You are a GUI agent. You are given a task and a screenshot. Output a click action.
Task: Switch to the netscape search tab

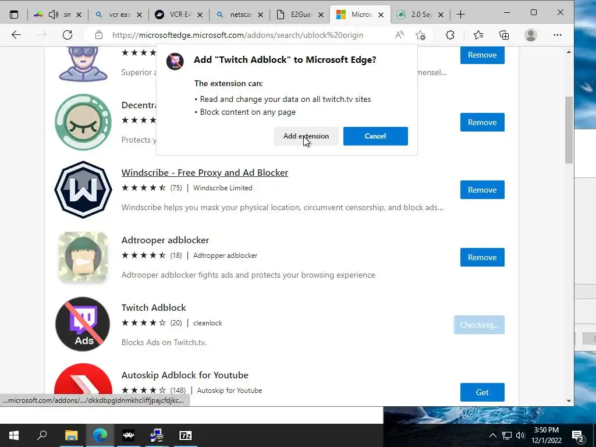239,15
